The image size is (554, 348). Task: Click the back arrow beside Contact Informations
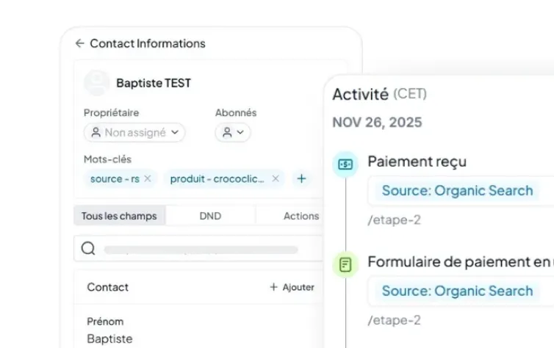click(x=79, y=43)
